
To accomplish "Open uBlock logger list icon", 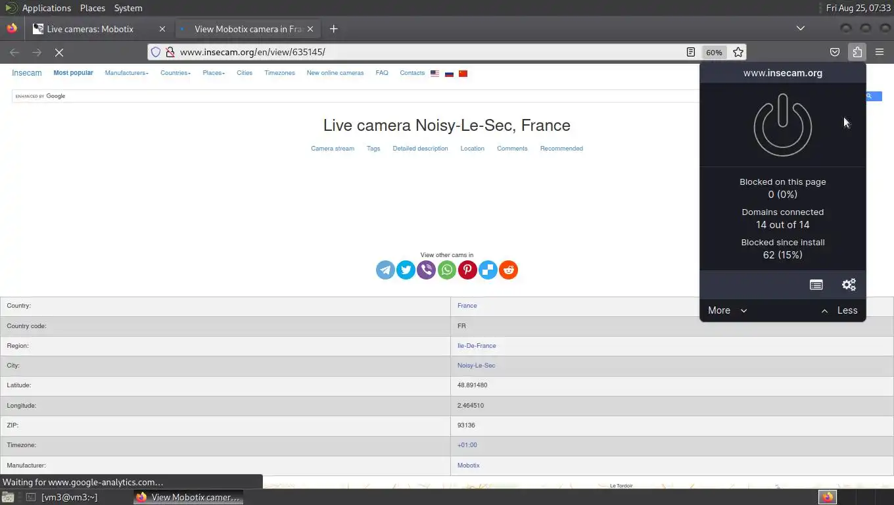I will pos(816,285).
